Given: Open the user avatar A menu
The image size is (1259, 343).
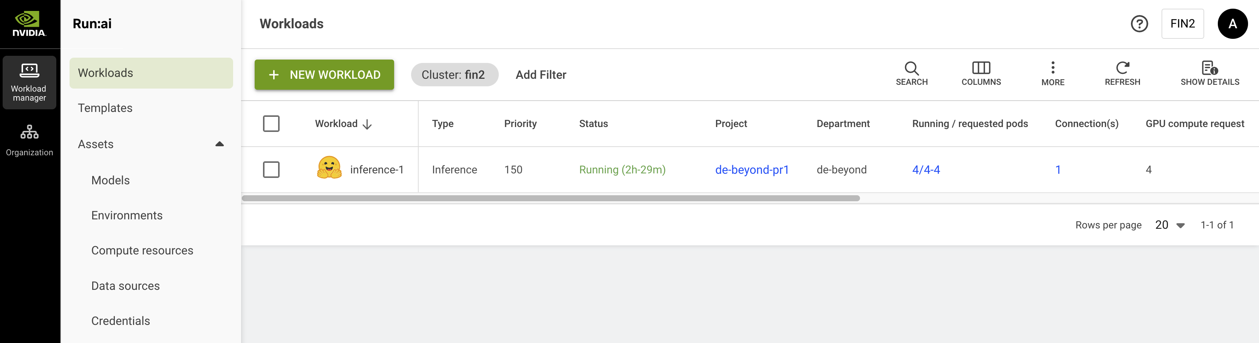Looking at the screenshot, I should click(1232, 24).
